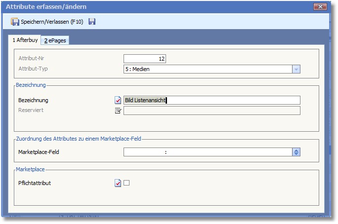Click into the Reserviert text field
This screenshot has height=224, width=338.
pyautogui.click(x=211, y=111)
